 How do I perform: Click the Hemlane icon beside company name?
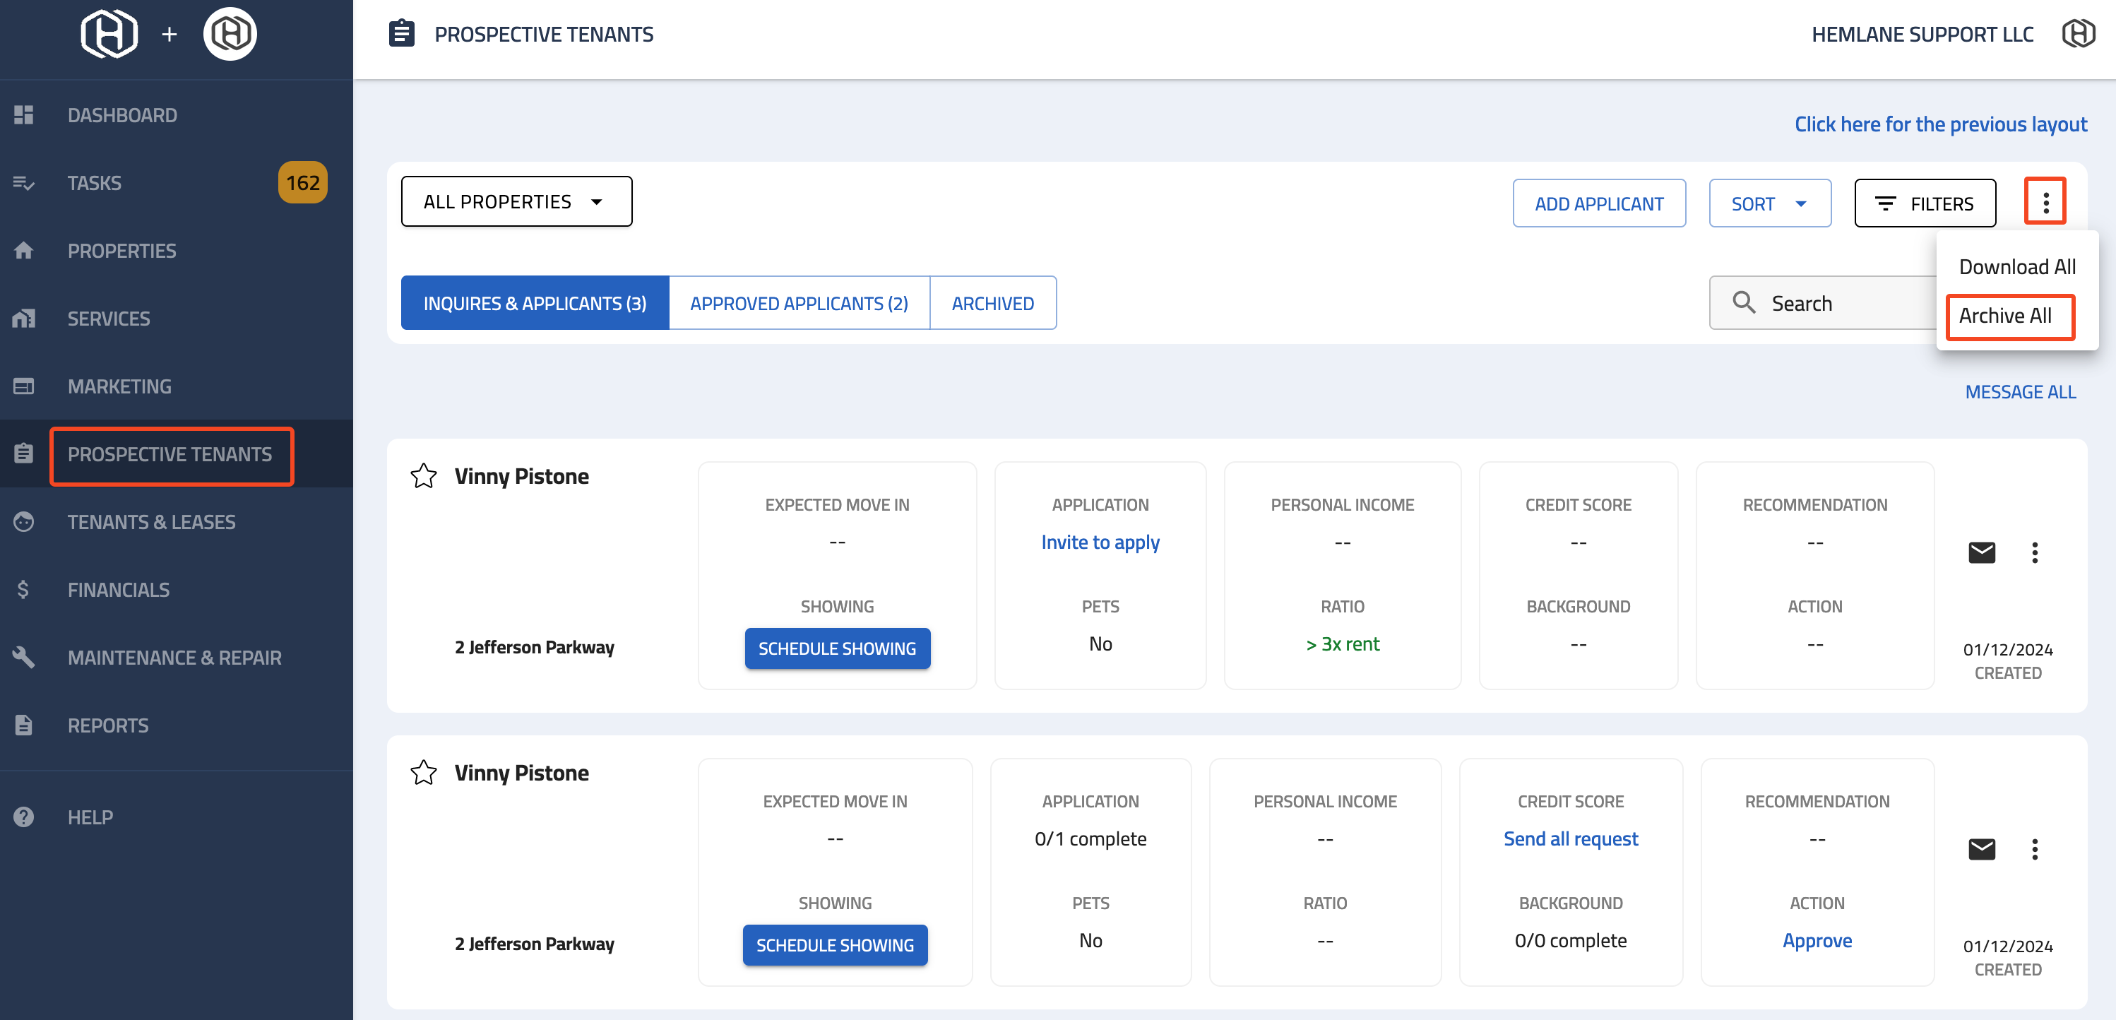(2078, 34)
